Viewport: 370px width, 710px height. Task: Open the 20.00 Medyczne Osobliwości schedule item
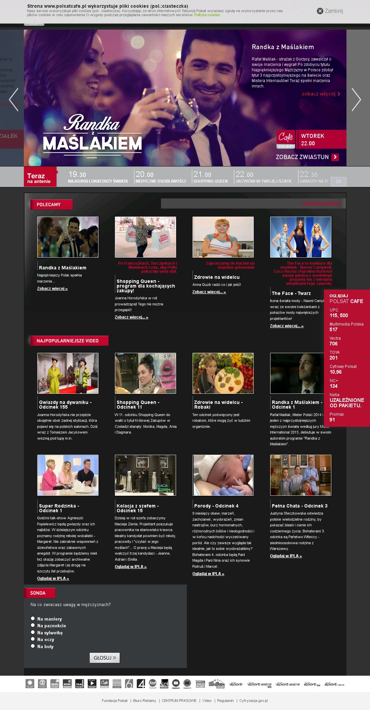coord(160,177)
